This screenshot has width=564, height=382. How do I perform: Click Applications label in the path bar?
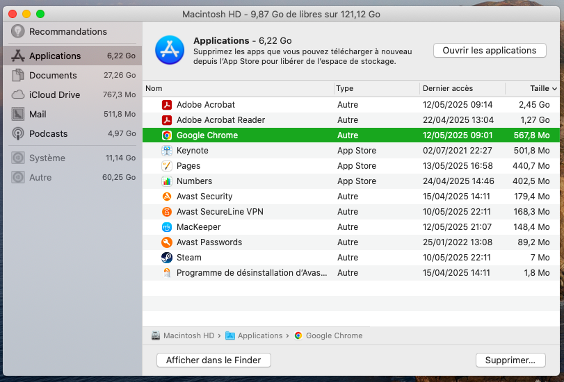(x=260, y=335)
